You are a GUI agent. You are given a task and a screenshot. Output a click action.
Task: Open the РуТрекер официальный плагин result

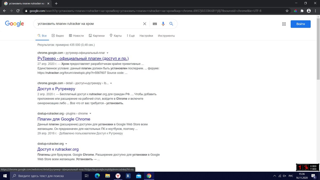pos(83,58)
